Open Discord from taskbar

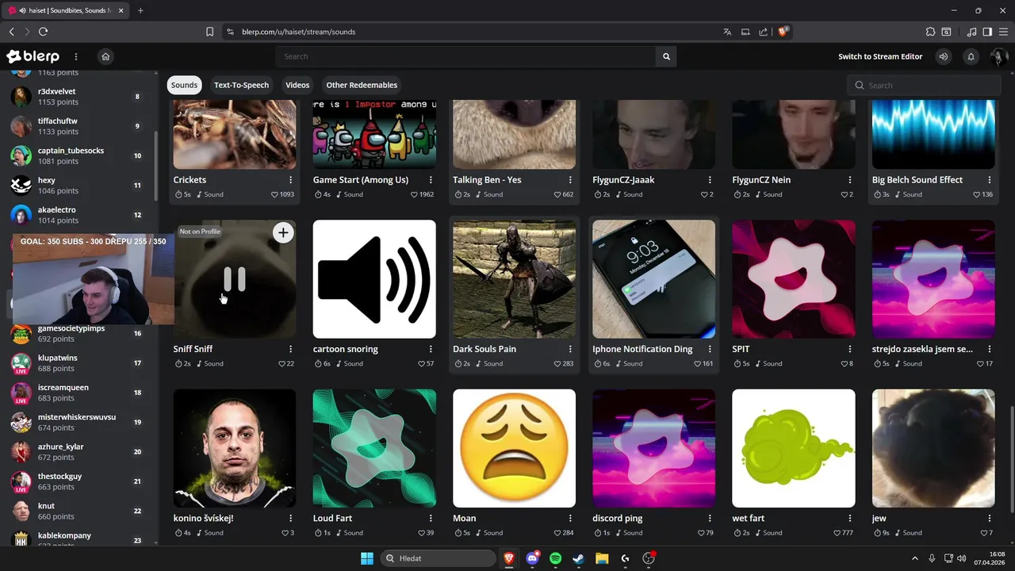point(532,558)
